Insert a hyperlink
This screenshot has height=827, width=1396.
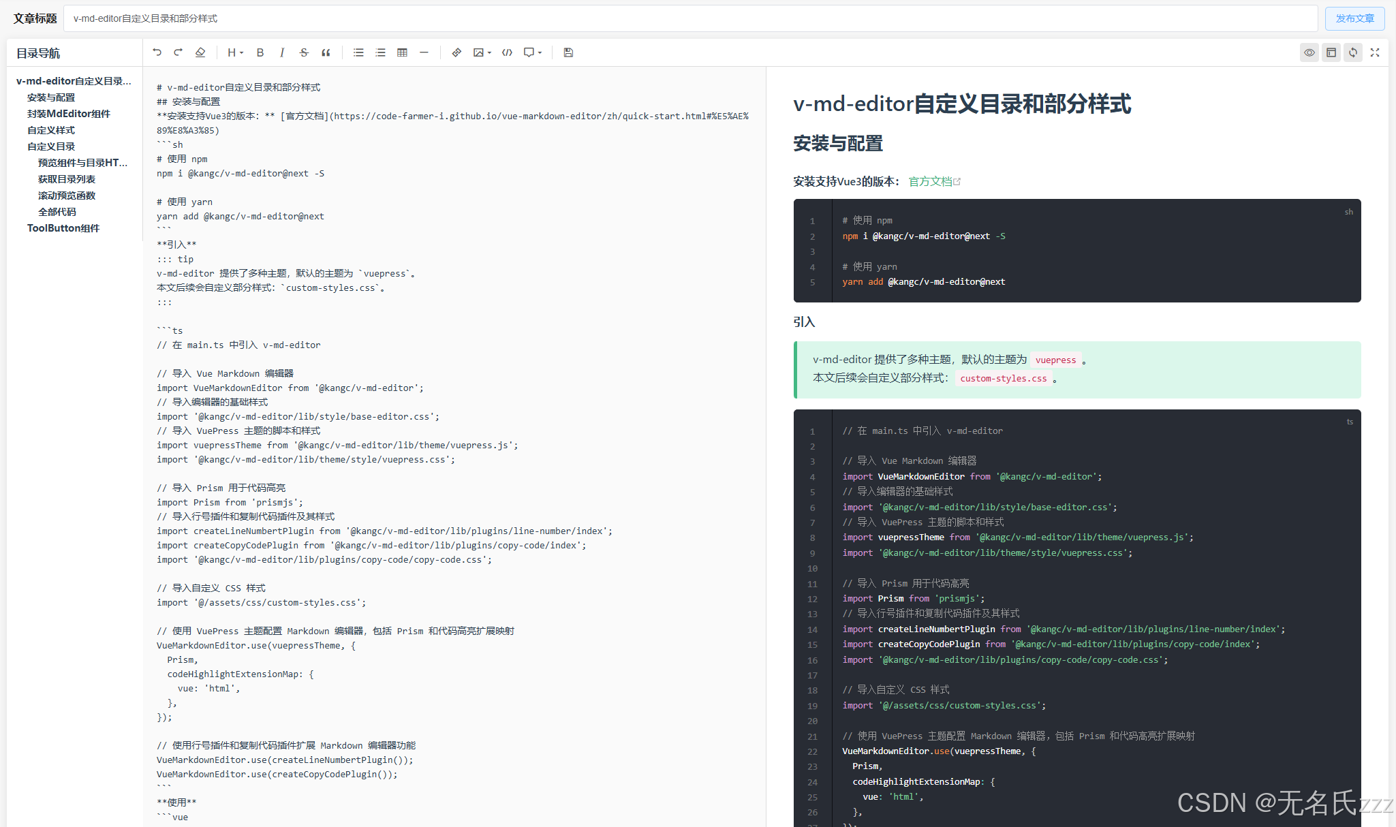pos(456,52)
